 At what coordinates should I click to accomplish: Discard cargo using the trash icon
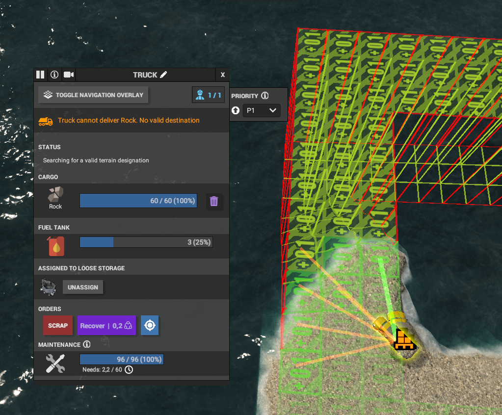coord(214,201)
